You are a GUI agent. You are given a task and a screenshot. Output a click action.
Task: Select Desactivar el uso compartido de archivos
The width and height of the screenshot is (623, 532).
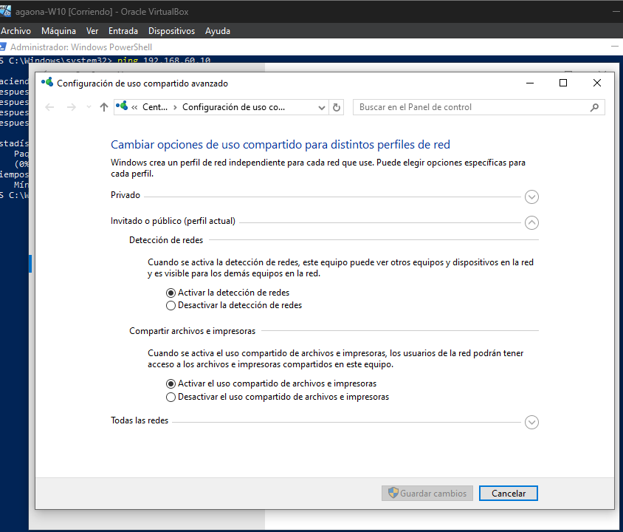pos(171,397)
